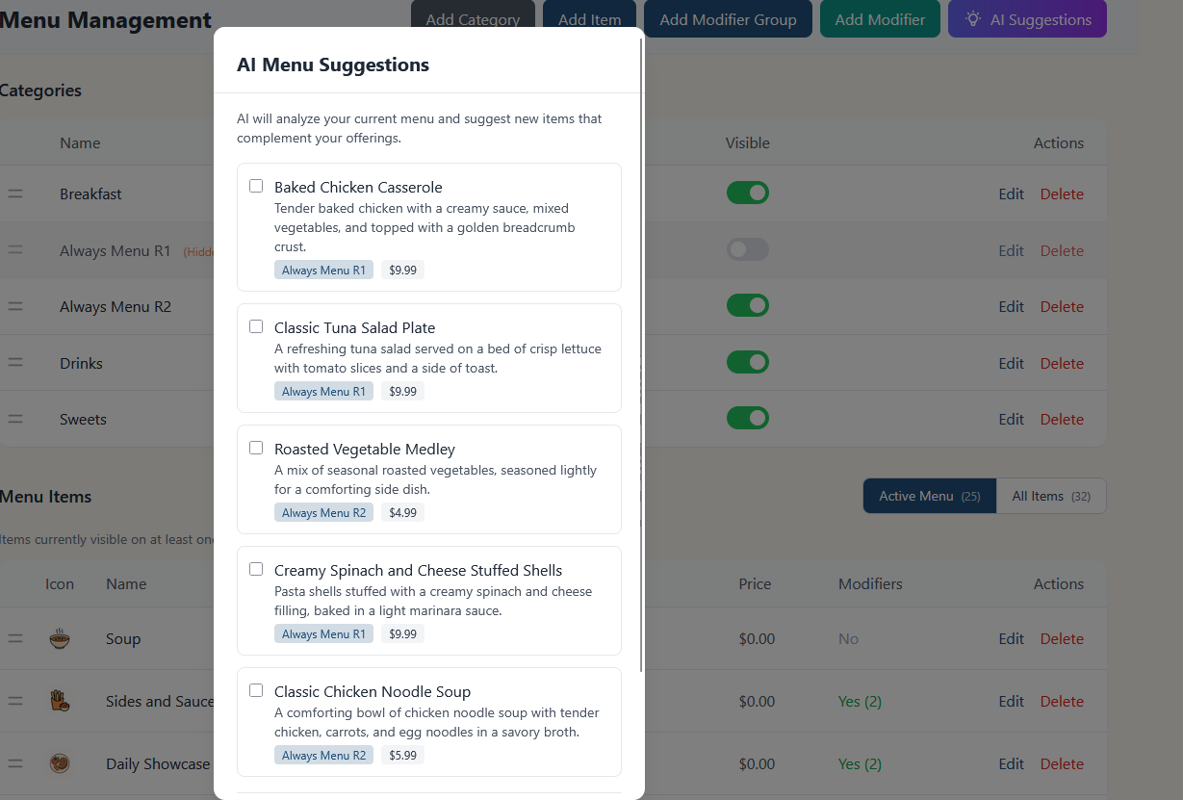This screenshot has height=800, width=1183.
Task: Select the Roasted Vegetable Medley checkbox
Action: point(256,447)
